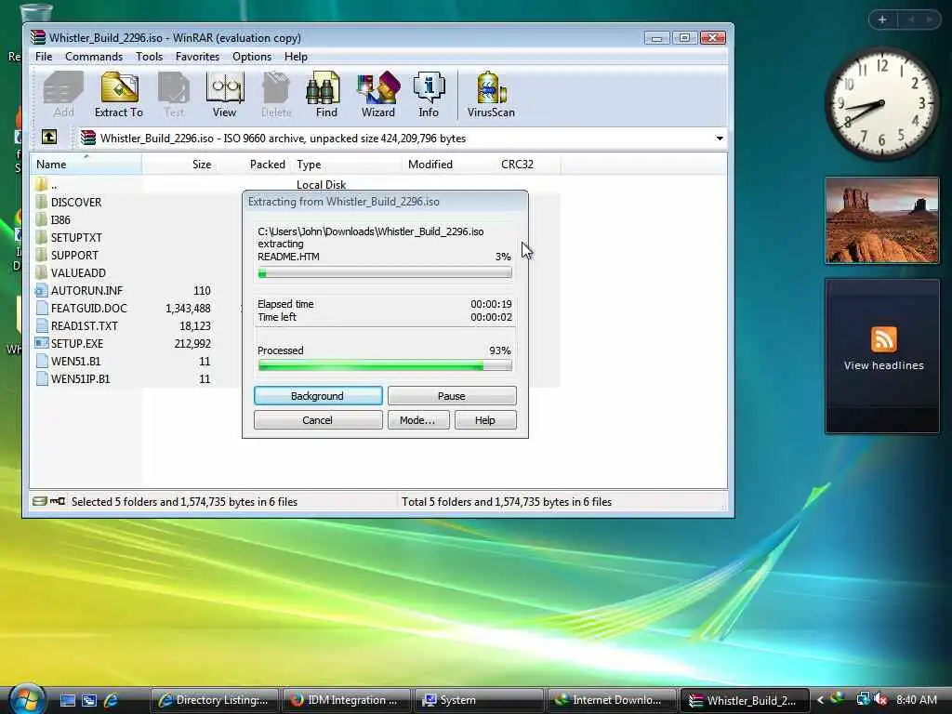Click the Whistler_Build_2 taskbar button
The image size is (952, 714).
tap(745, 700)
